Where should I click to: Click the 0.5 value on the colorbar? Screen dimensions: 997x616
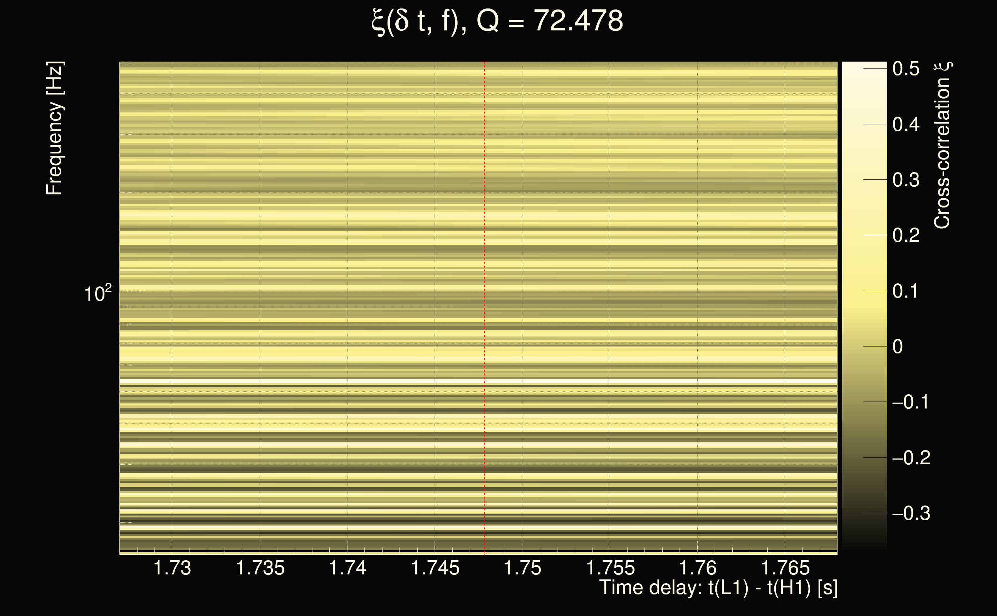coord(906,69)
